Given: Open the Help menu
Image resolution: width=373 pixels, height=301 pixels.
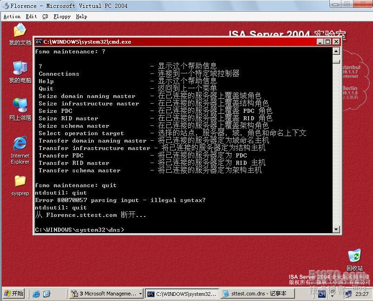Looking at the screenshot, I should pos(81,16).
